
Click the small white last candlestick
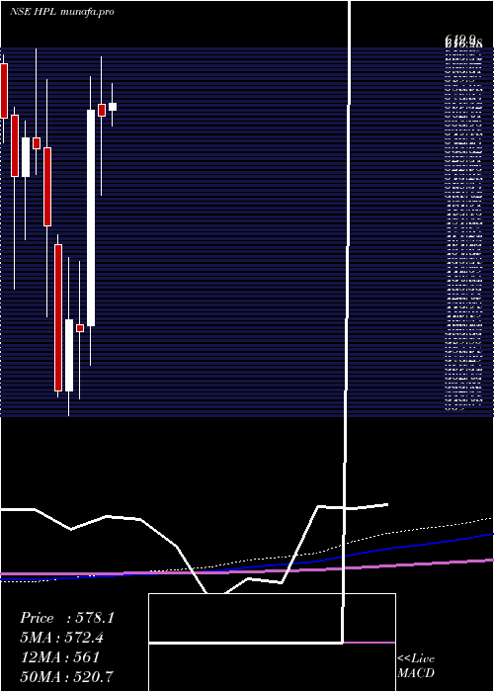tap(113, 107)
